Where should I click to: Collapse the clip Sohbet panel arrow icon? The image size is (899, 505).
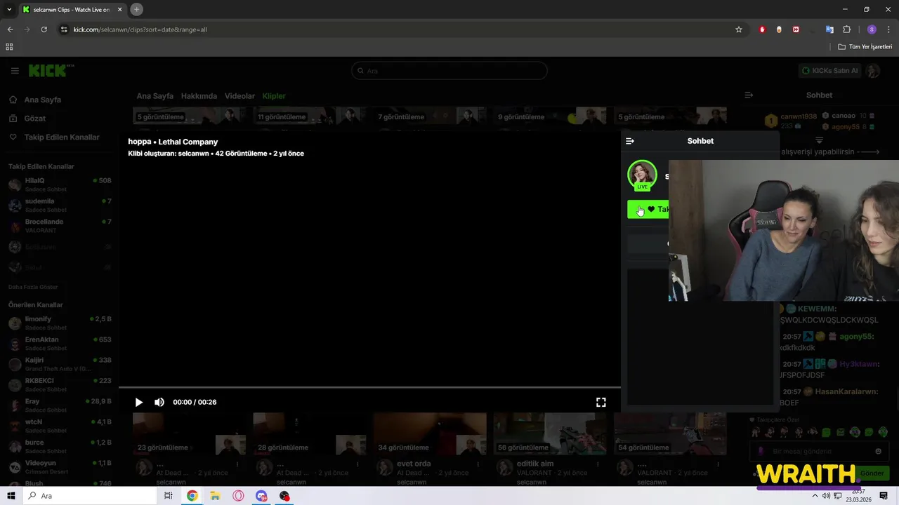[630, 141]
